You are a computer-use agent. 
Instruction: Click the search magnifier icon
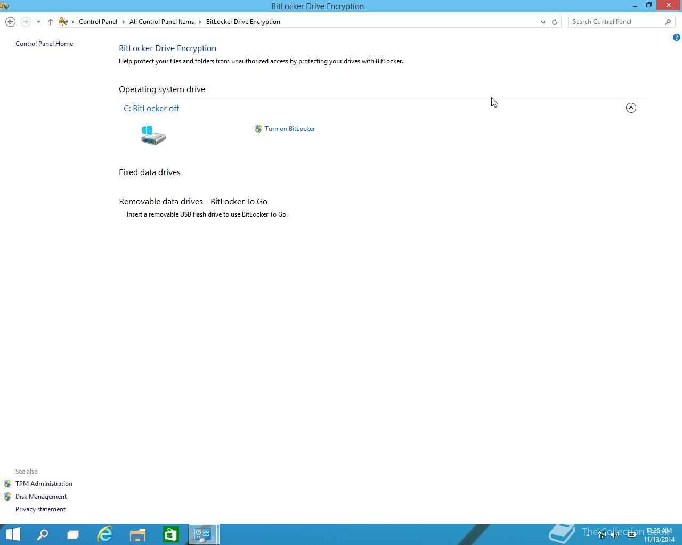668,22
